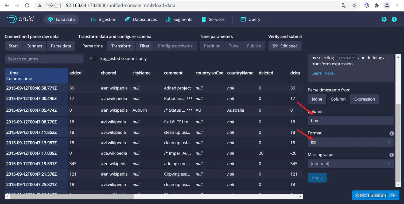The height and width of the screenshot is (204, 404).
Task: Open Ingestion tab
Action: click(103, 19)
